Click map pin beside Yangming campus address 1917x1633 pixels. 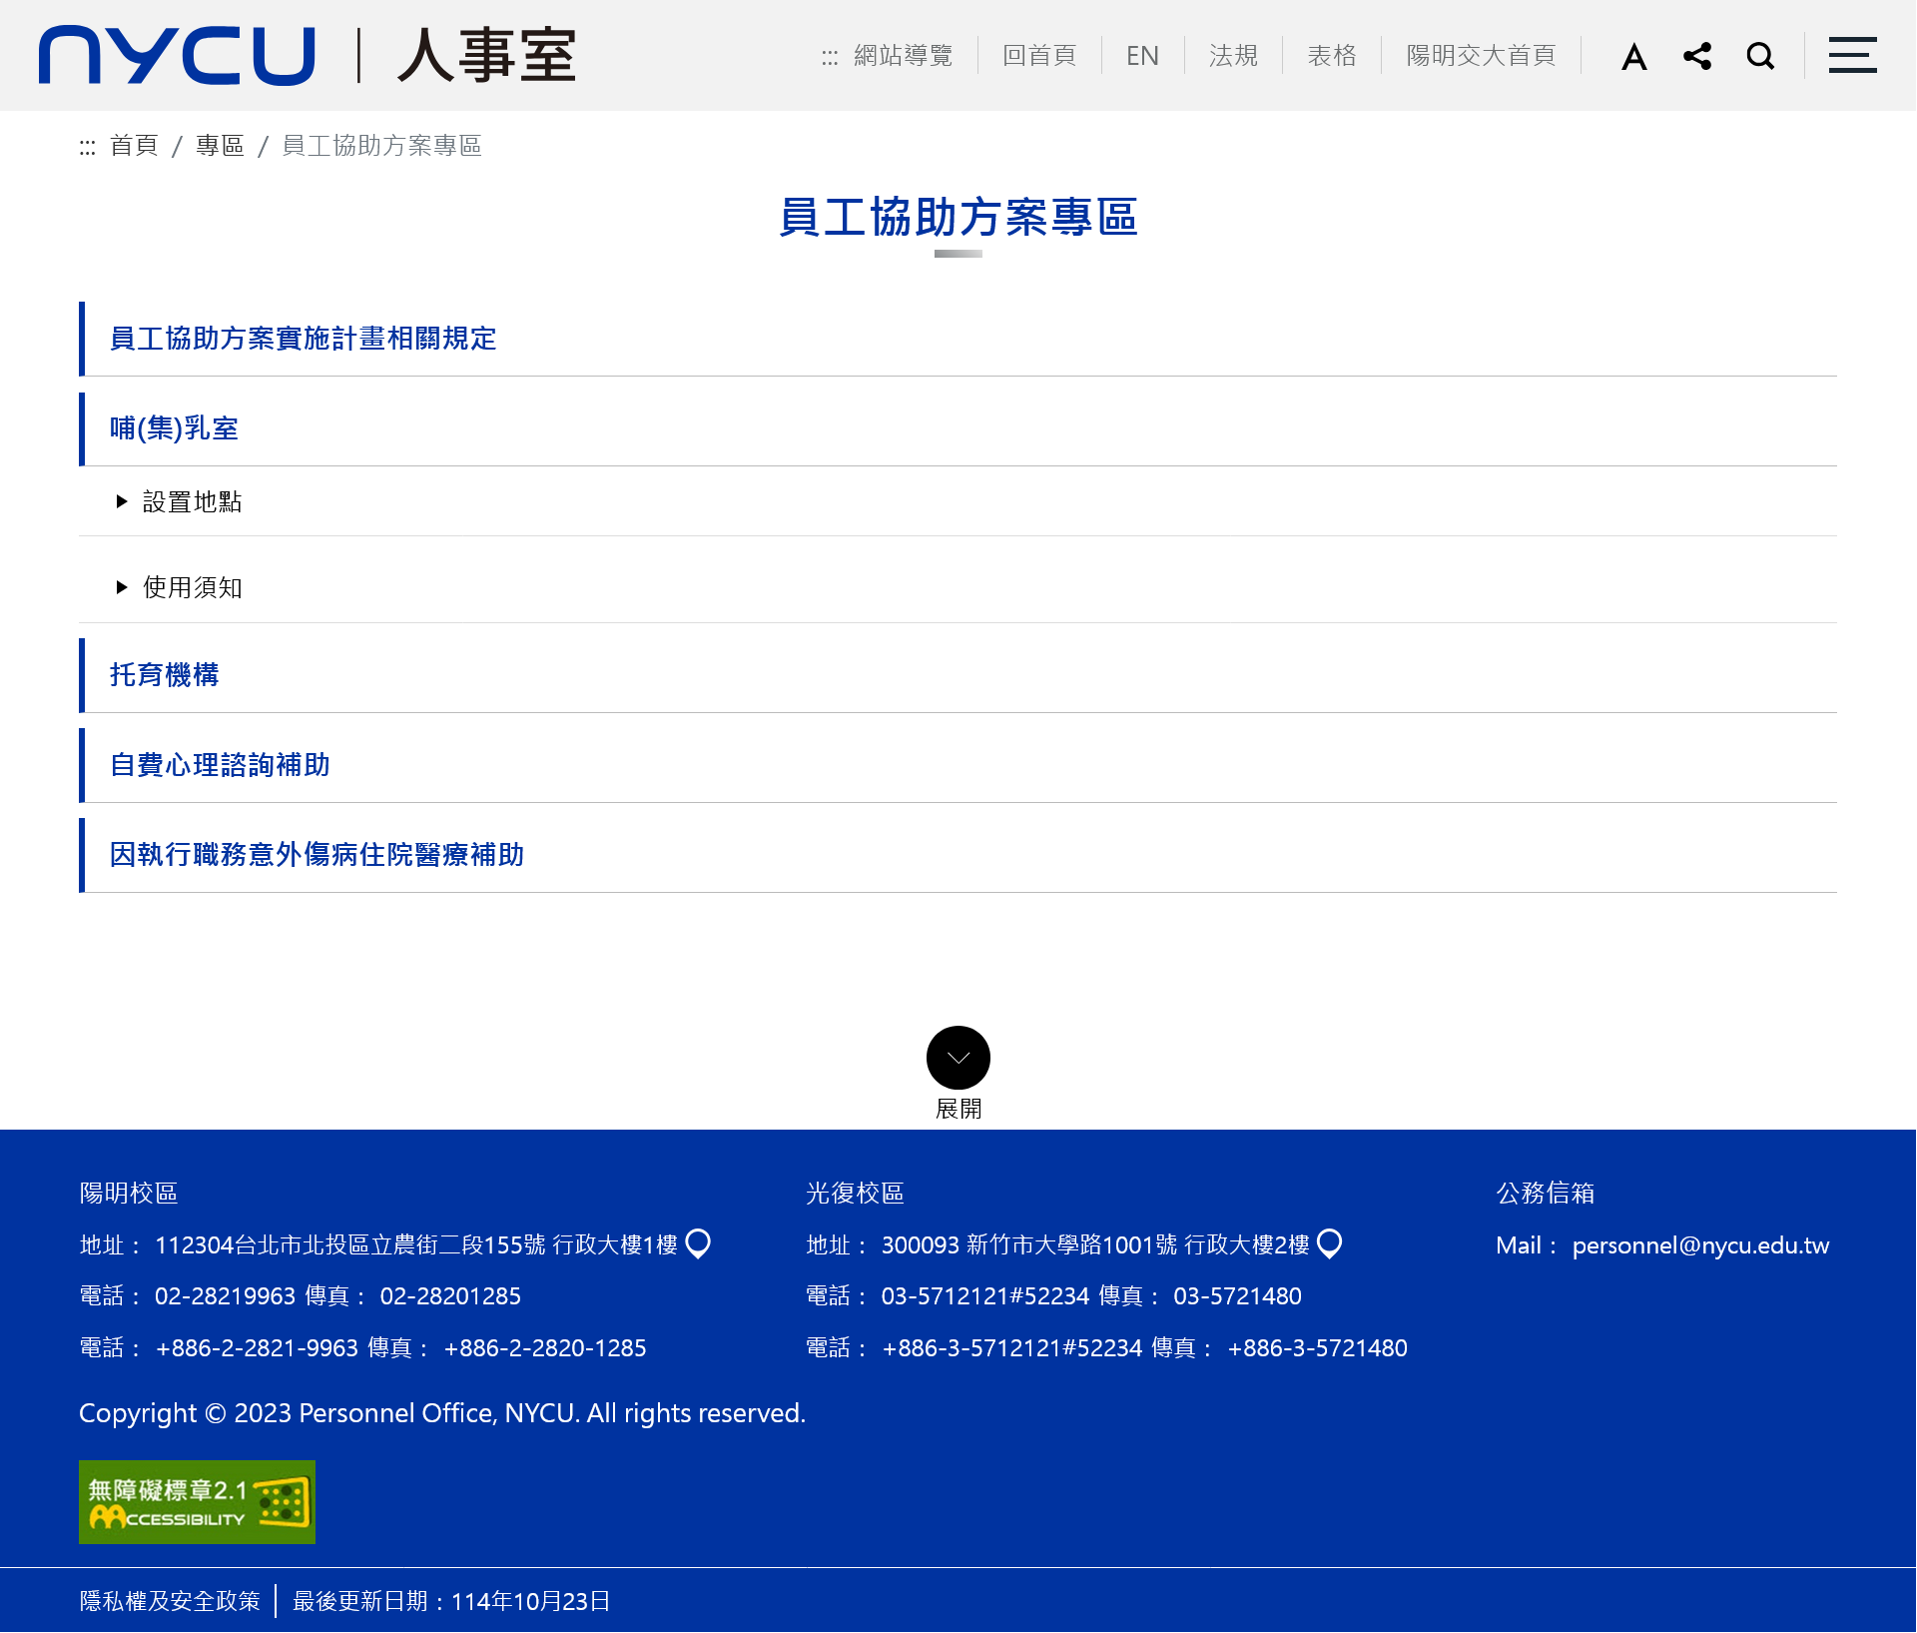click(x=699, y=1243)
